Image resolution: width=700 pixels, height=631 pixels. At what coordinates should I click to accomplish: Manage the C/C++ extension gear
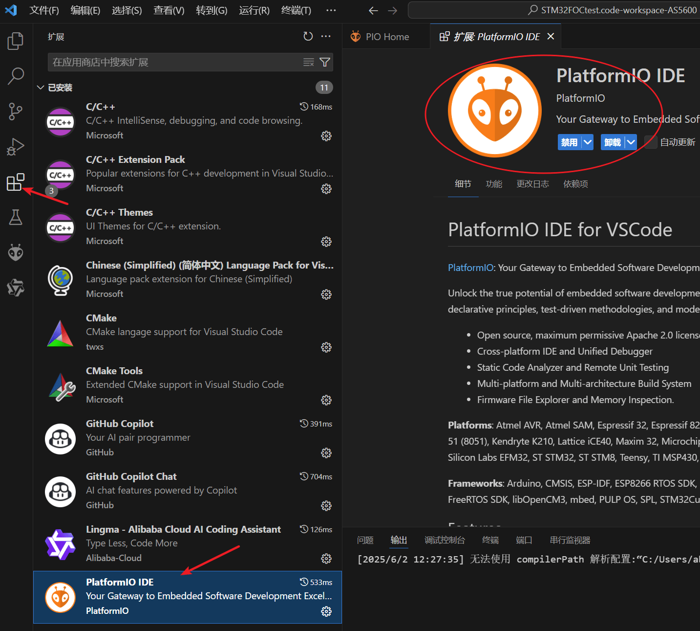tap(326, 136)
